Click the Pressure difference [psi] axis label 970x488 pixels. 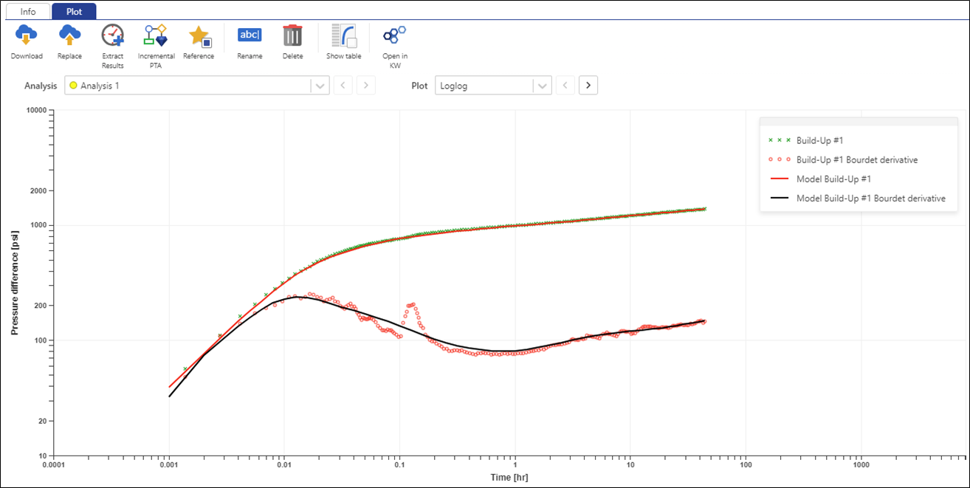pos(14,283)
